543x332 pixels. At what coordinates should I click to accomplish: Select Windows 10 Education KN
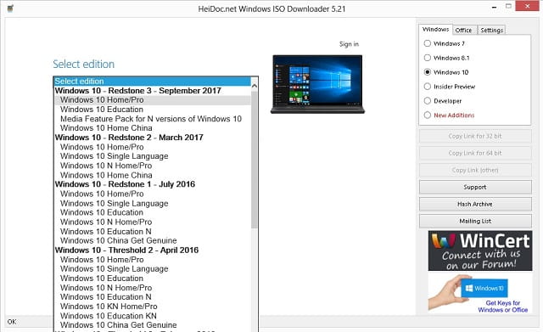click(x=153, y=316)
